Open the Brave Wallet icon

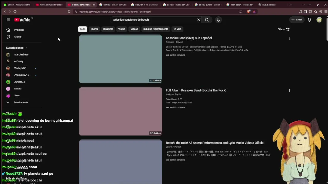click(x=311, y=11)
